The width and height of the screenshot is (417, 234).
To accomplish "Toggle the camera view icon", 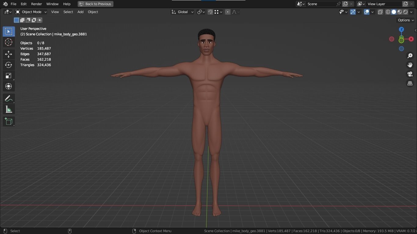I will [x=410, y=74].
